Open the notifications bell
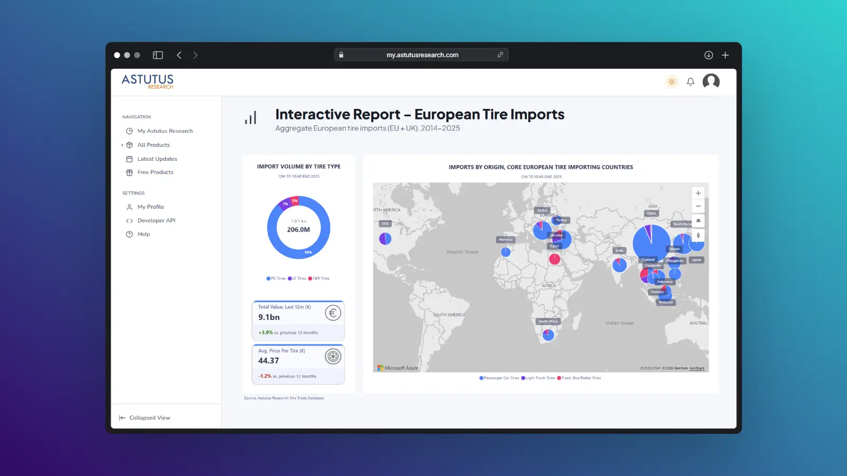The width and height of the screenshot is (847, 476). [x=690, y=81]
